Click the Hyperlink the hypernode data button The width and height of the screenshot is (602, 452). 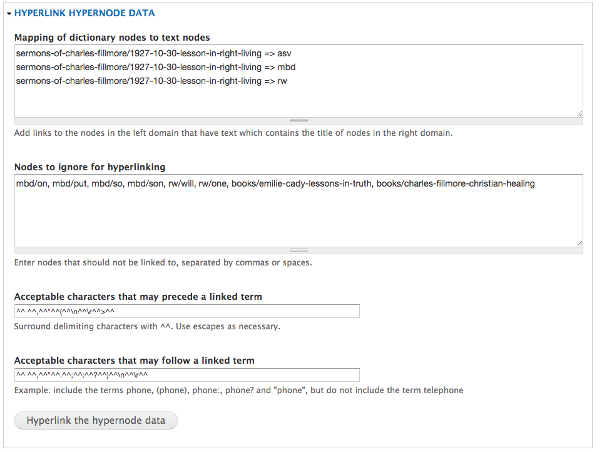pos(96,421)
